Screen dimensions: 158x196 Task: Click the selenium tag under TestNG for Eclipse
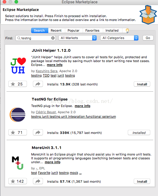109,116
